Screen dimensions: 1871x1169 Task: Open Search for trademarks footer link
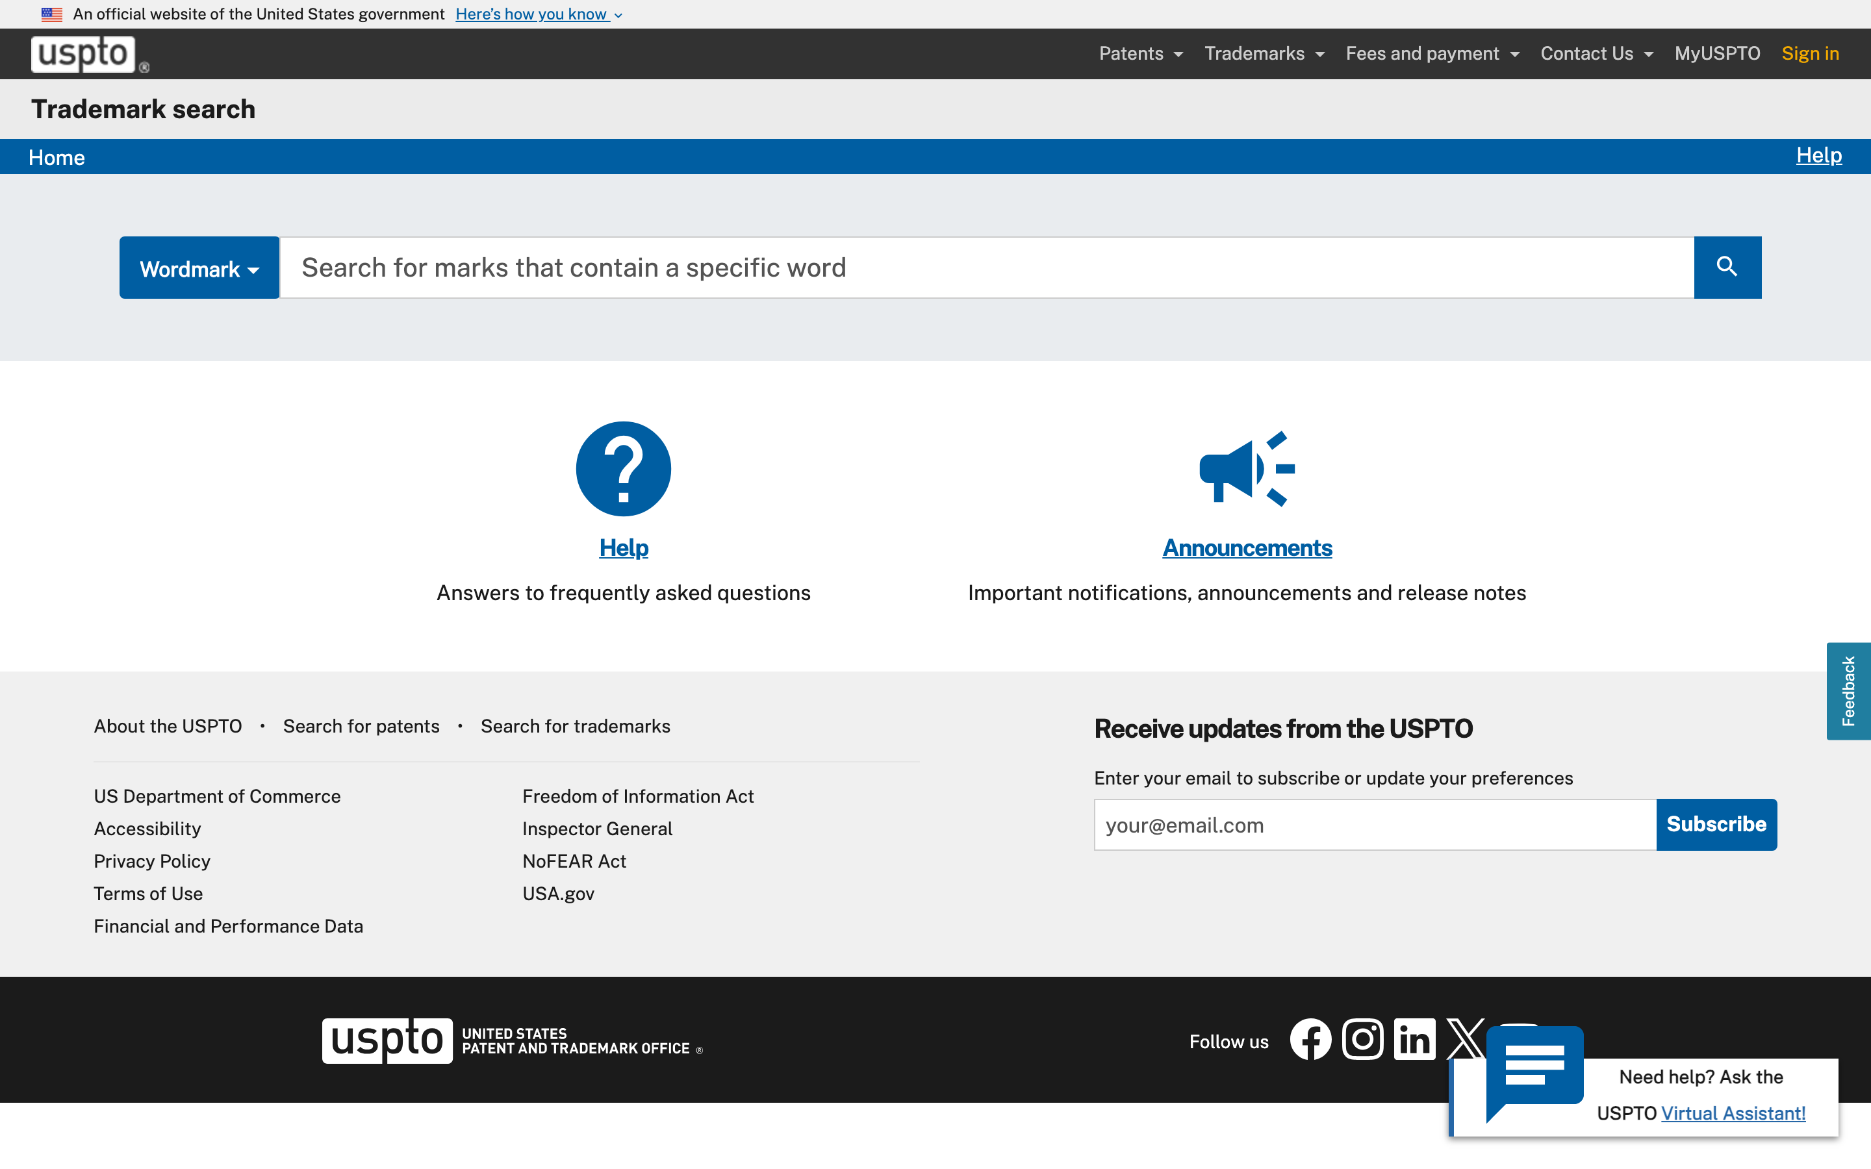pos(575,726)
